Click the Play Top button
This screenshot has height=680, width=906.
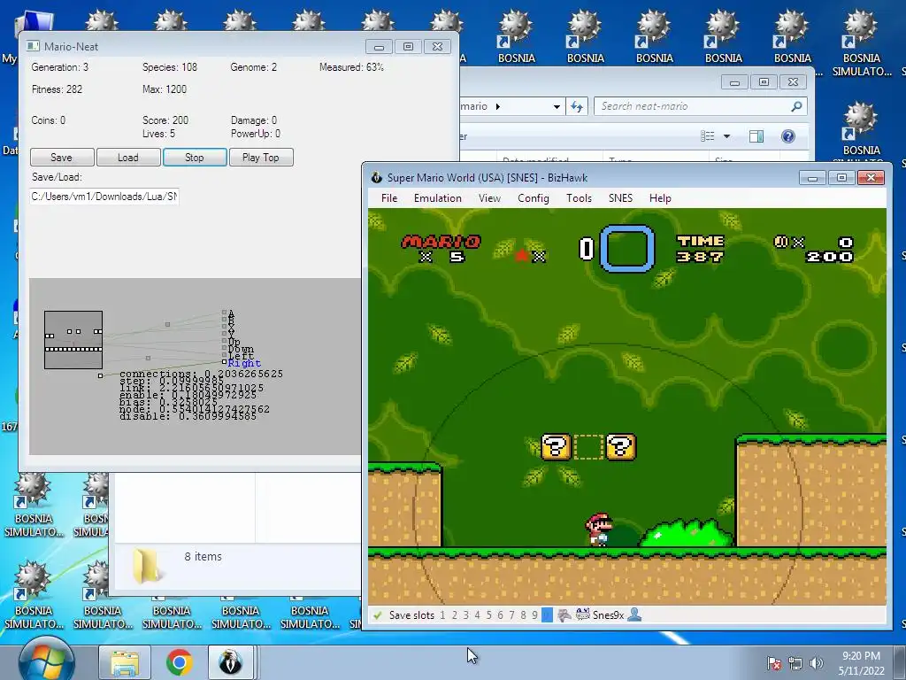(x=261, y=158)
